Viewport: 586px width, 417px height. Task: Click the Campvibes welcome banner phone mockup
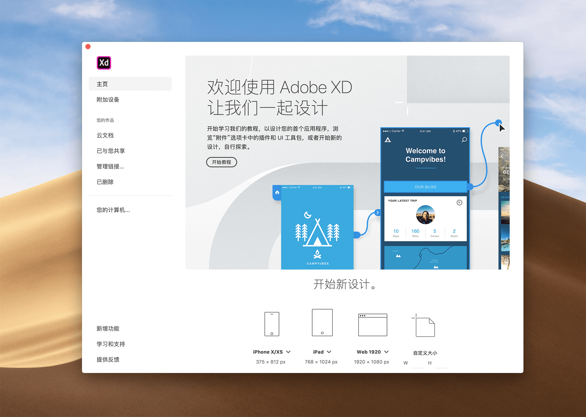[425, 198]
